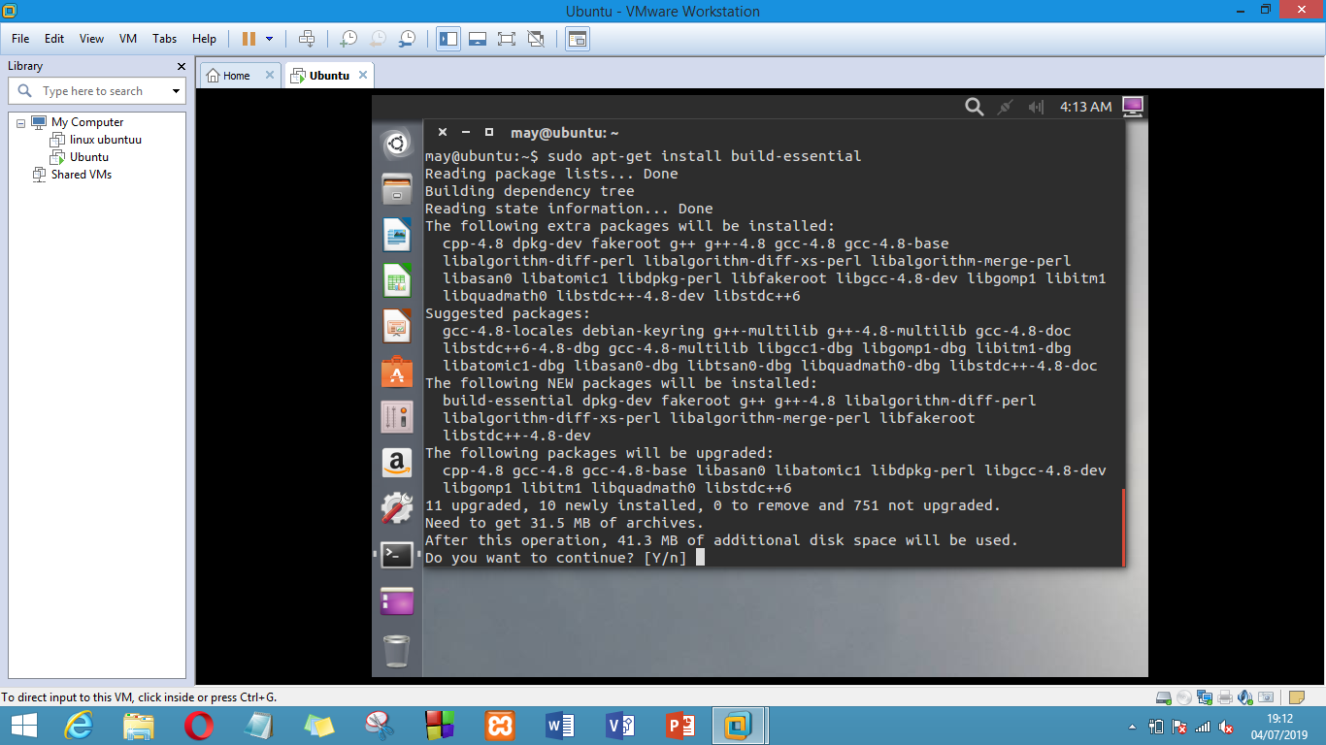Send Ctrl+Alt+Del to the virtual machine
1326x745 pixels.
pos(307,39)
